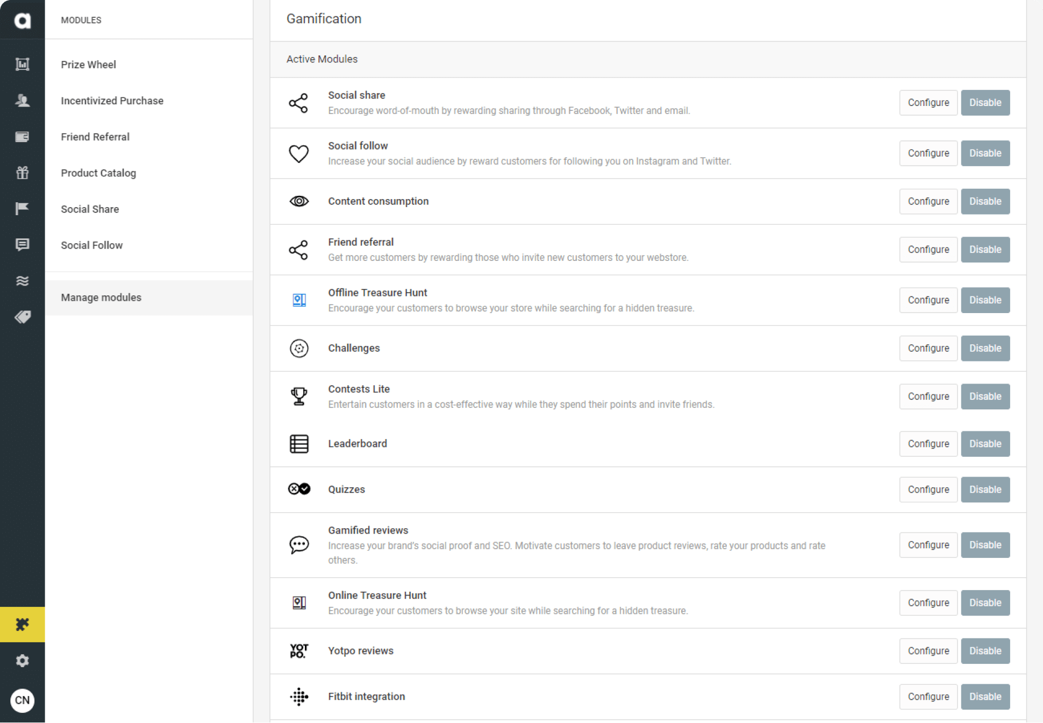Open the chat message icon in sidebar

(x=23, y=245)
